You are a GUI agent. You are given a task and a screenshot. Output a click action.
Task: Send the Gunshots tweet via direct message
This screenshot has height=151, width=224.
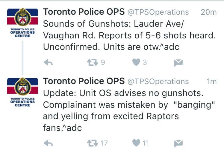click(x=178, y=63)
